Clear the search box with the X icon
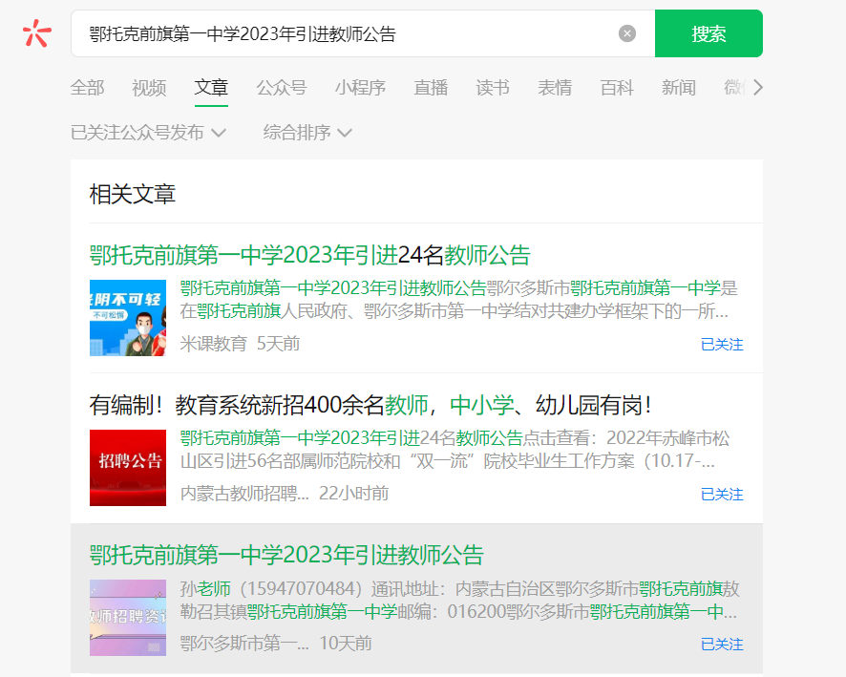Image resolution: width=846 pixels, height=677 pixels. point(627,33)
